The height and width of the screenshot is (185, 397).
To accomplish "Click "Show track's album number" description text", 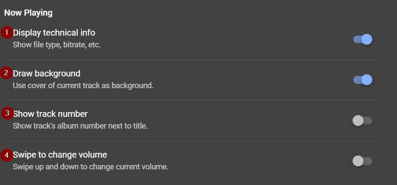I will pos(80,126).
